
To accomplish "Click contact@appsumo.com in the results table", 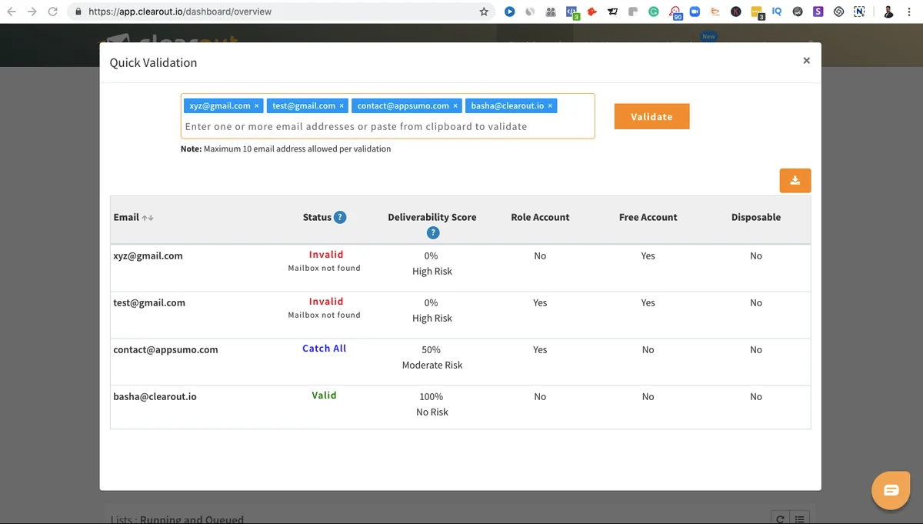I will [165, 349].
